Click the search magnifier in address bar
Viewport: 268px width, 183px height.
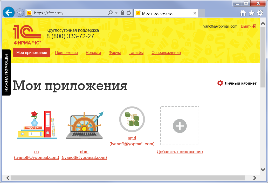pyautogui.click(x=110, y=13)
